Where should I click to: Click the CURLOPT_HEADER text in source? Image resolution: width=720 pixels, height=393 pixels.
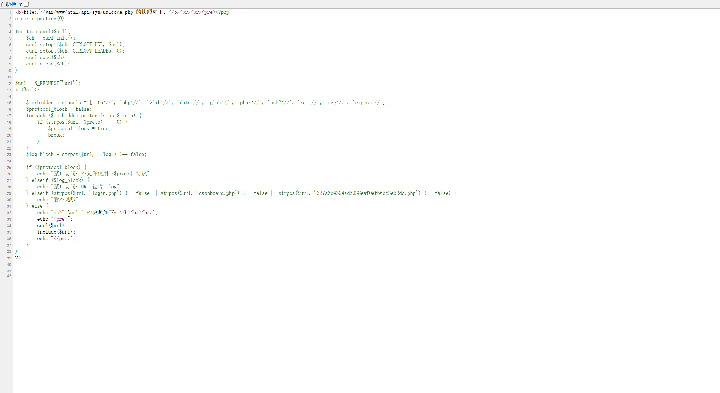click(92, 51)
